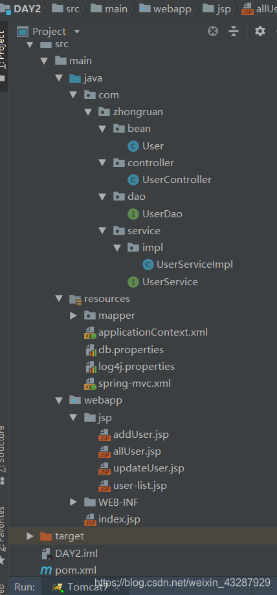Viewport: 277px width, 595px height.
Task: Select index.jsp file name
Action: (x=119, y=519)
